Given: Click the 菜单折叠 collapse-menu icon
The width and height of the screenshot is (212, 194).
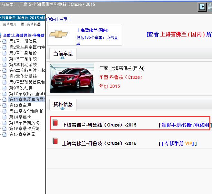Looking at the screenshot, I should click(x=23, y=24).
